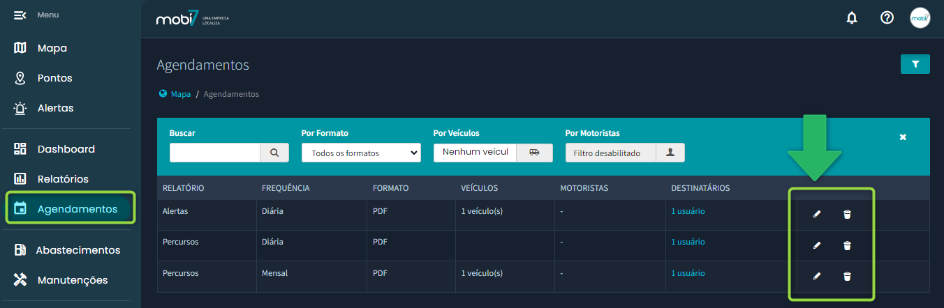Open the help question mark icon

(x=887, y=18)
